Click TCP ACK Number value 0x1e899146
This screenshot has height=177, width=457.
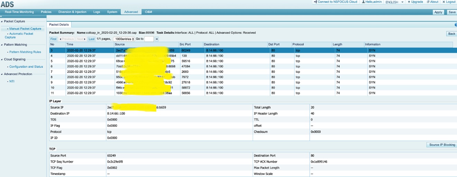[319, 162]
